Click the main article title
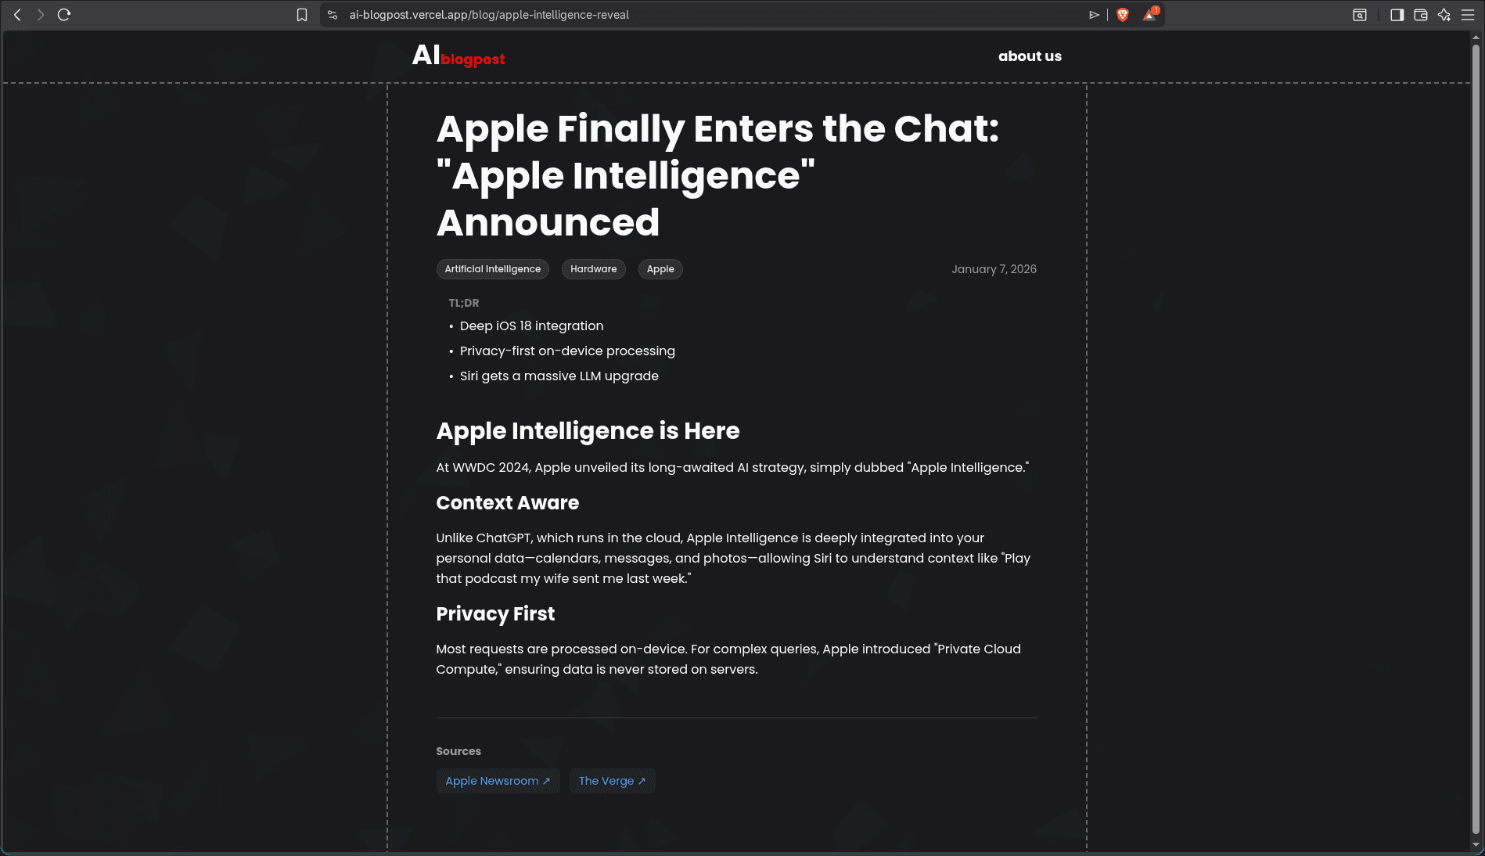The height and width of the screenshot is (856, 1485). 717,176
